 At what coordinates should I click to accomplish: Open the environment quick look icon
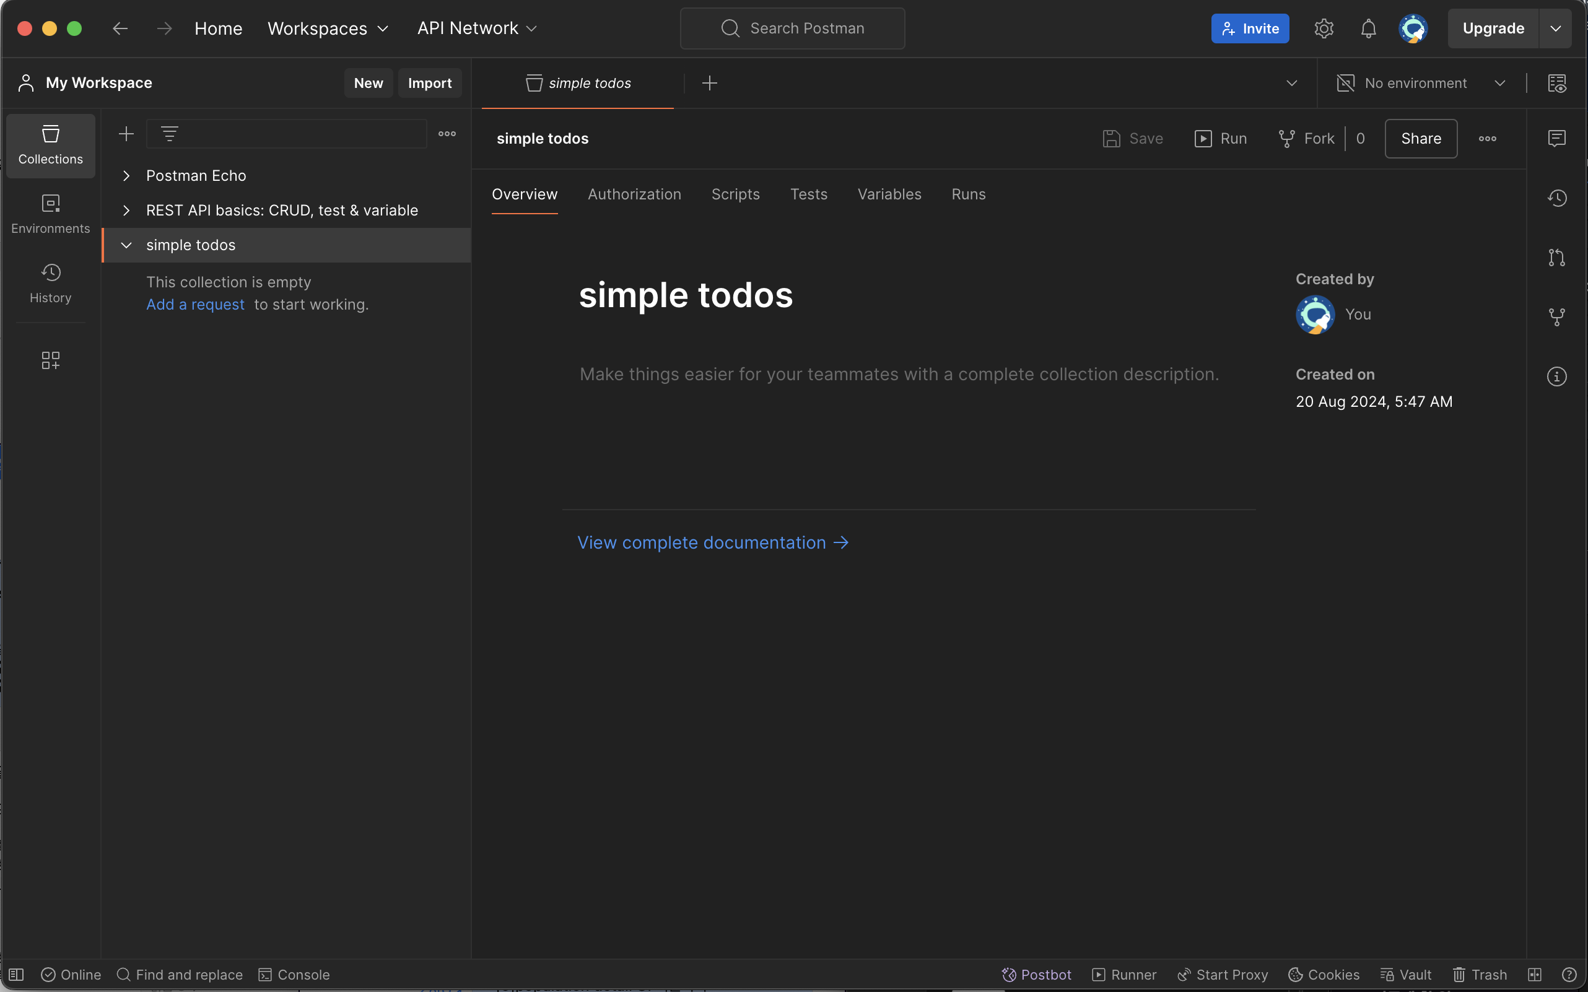[x=1556, y=83]
